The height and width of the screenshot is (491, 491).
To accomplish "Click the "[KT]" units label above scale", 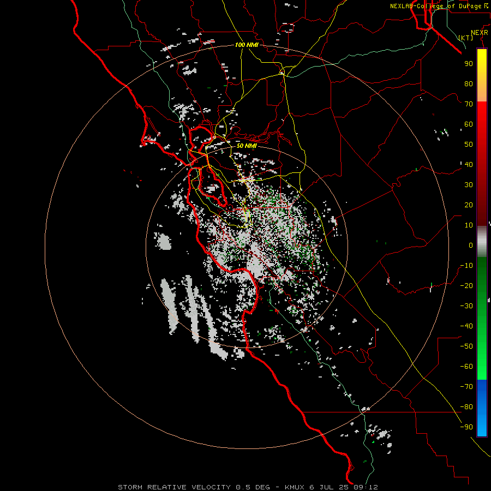I will pyautogui.click(x=466, y=38).
